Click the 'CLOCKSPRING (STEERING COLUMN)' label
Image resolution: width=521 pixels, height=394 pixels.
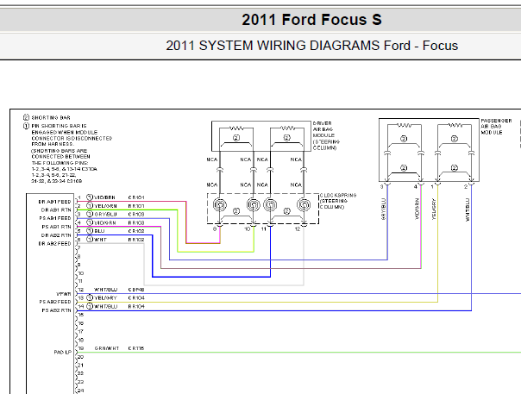point(338,201)
